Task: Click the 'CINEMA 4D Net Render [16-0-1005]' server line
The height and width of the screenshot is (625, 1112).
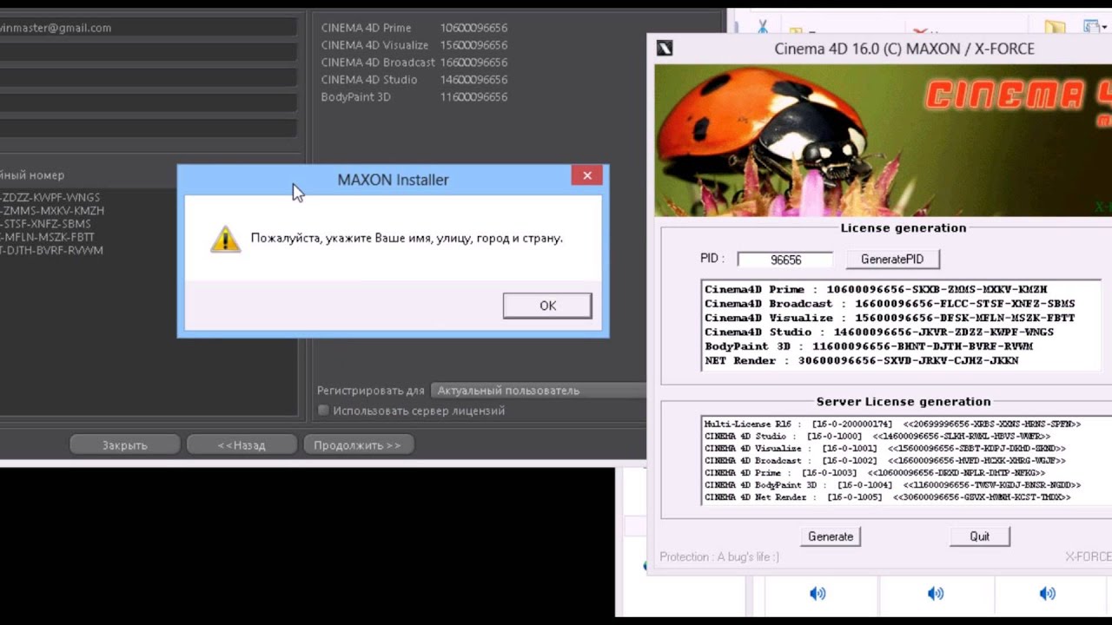Action: (x=887, y=497)
